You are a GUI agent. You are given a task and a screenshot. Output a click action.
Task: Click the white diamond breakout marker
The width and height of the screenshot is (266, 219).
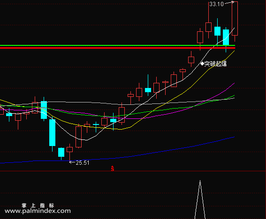(x=202, y=64)
